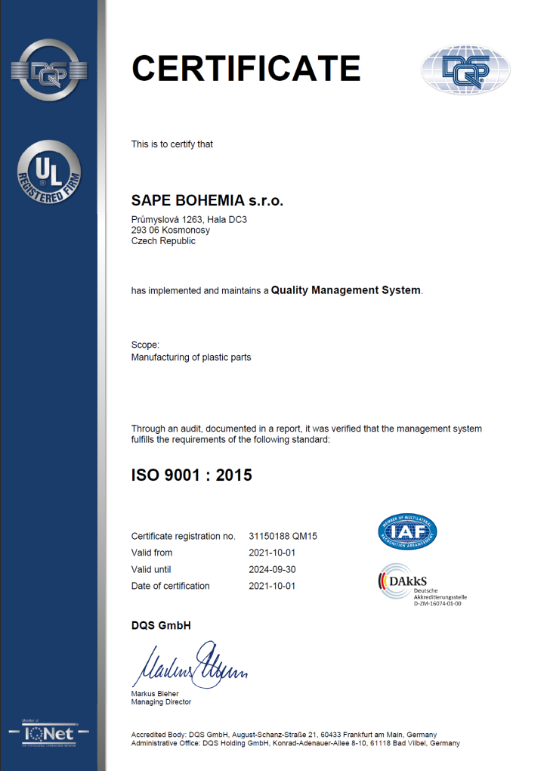Click the 'Valid from' label
The image size is (547, 771).
tap(151, 553)
